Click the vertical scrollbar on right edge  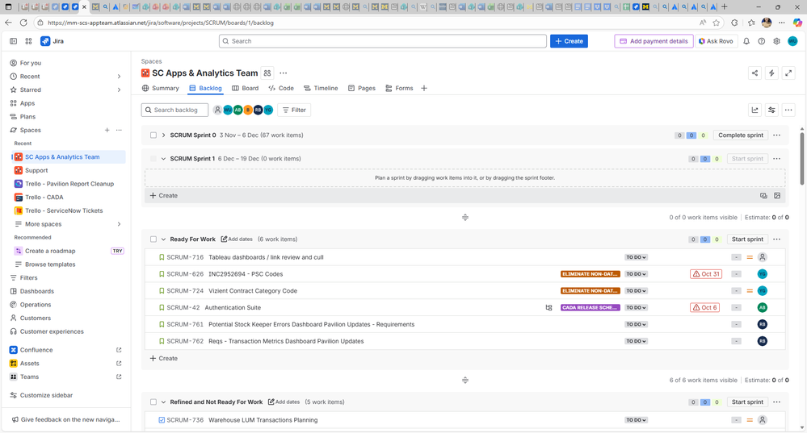802,159
